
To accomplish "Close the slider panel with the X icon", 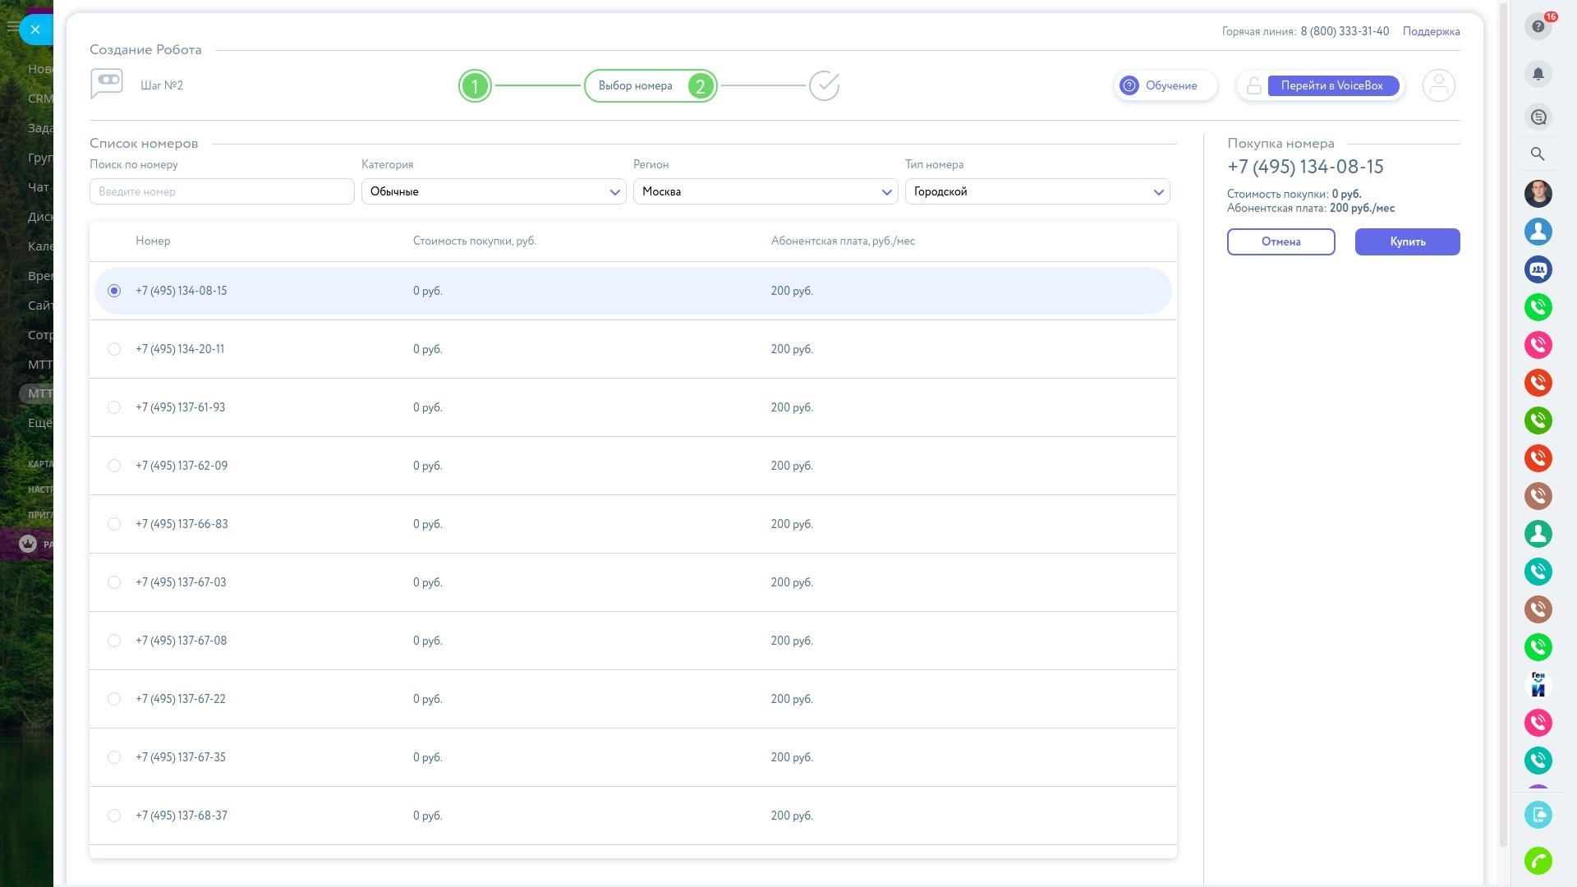I will coord(34,30).
